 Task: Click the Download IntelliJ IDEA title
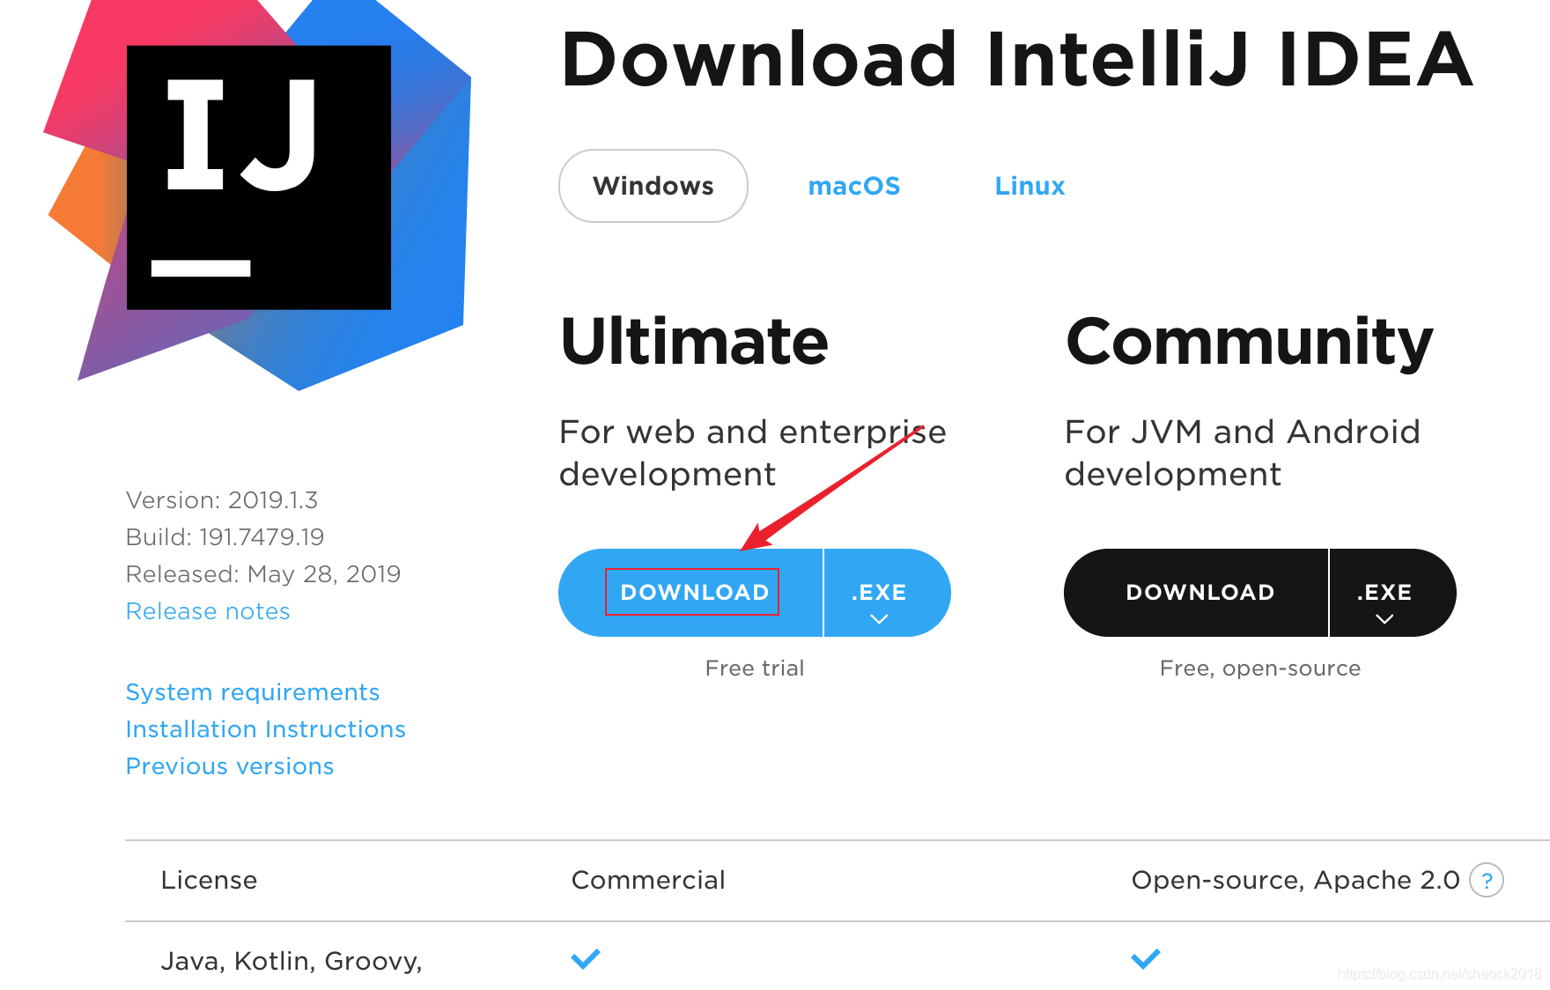tap(1017, 60)
